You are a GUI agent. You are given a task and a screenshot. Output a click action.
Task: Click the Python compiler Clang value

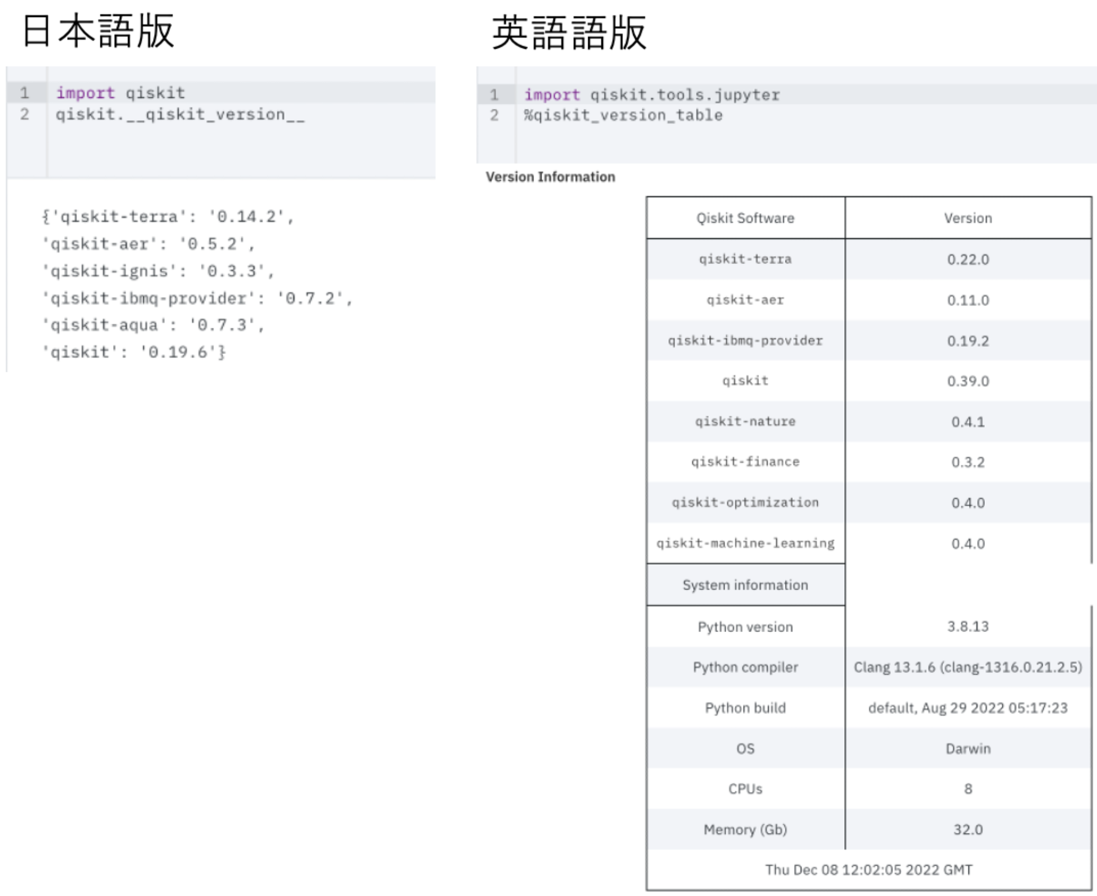[968, 667]
